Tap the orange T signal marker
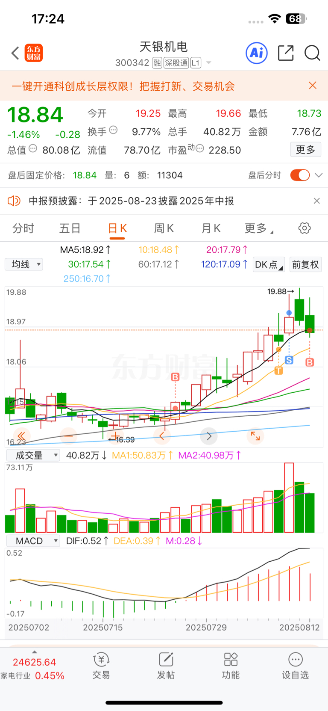The image size is (328, 711). click(x=278, y=370)
